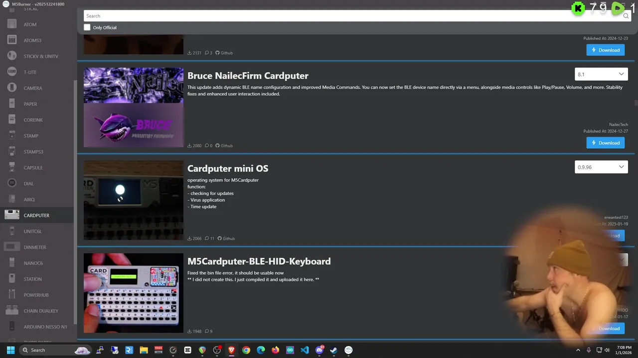
Task: Toggle the Only Official checkbox
Action: pos(87,27)
